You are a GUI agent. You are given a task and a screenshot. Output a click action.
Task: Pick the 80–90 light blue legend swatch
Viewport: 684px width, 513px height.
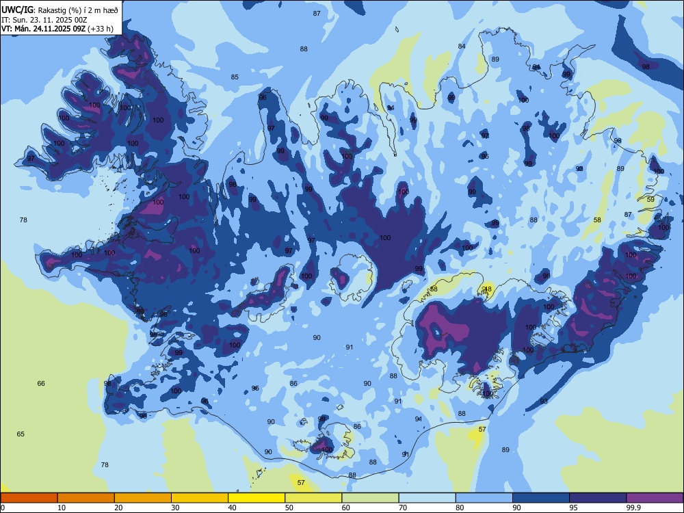(484, 498)
